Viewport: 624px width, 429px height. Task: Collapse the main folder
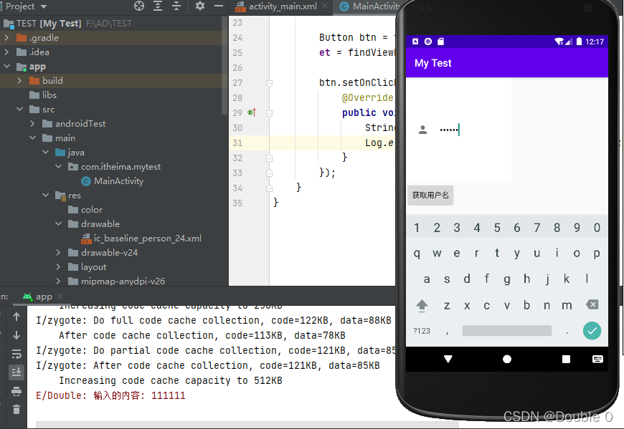(32, 138)
